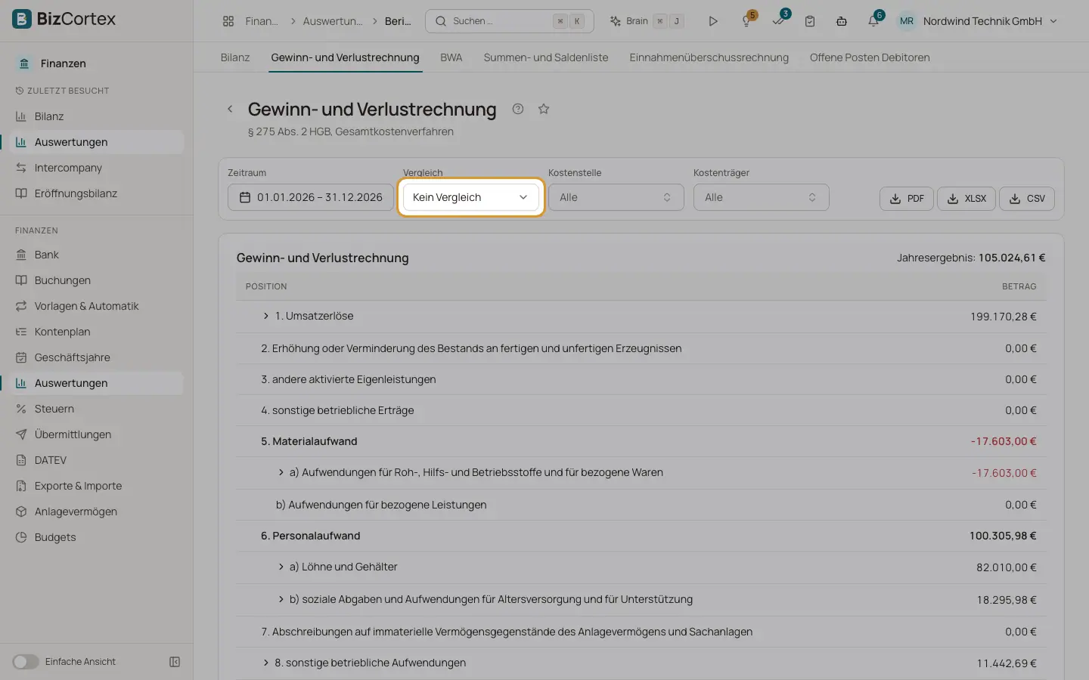Click the clipboard icon in top bar
This screenshot has width=1089, height=680.
click(x=810, y=21)
